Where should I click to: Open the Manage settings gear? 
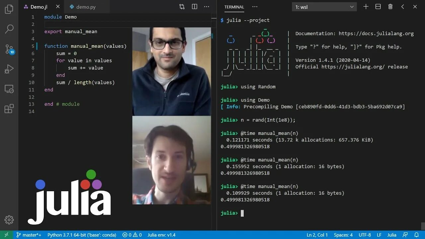point(9,220)
